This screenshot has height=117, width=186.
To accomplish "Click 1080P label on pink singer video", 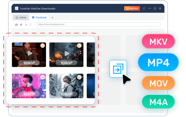I will (x=29, y=94).
